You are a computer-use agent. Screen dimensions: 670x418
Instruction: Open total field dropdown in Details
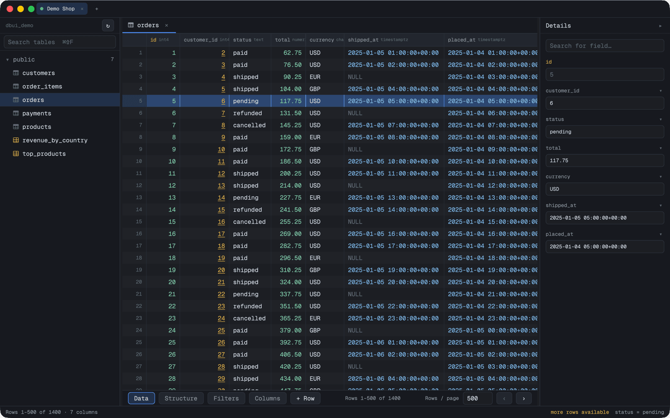pyautogui.click(x=661, y=148)
